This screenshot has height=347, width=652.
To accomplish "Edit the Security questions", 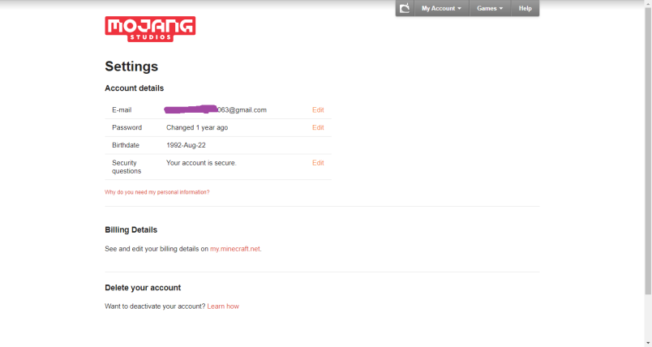I will click(318, 163).
